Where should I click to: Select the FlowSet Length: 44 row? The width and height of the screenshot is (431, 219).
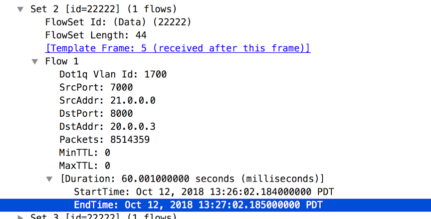click(96, 35)
